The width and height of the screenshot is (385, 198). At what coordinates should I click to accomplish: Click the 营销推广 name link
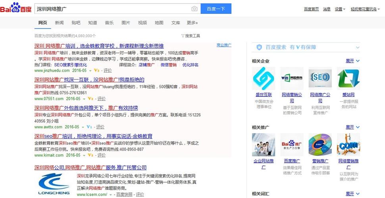point(320,161)
